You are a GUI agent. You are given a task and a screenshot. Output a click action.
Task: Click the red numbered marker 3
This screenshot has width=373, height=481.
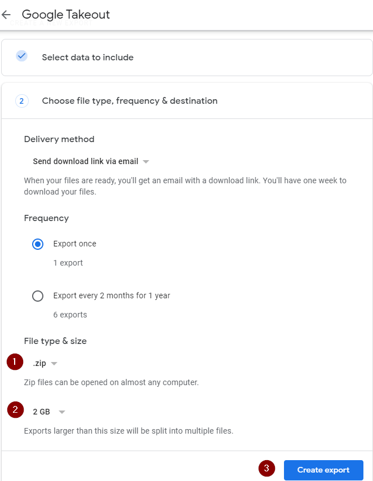click(267, 468)
